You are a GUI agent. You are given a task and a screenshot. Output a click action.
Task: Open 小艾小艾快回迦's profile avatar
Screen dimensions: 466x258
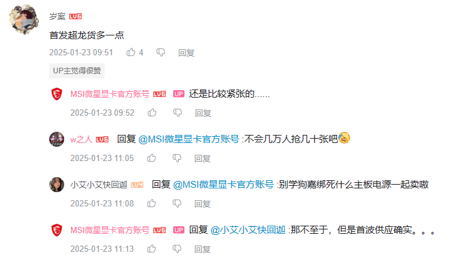tap(57, 185)
